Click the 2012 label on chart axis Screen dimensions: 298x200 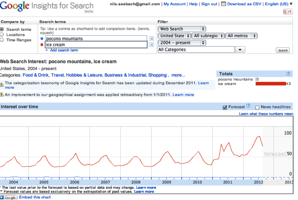pos(258,182)
